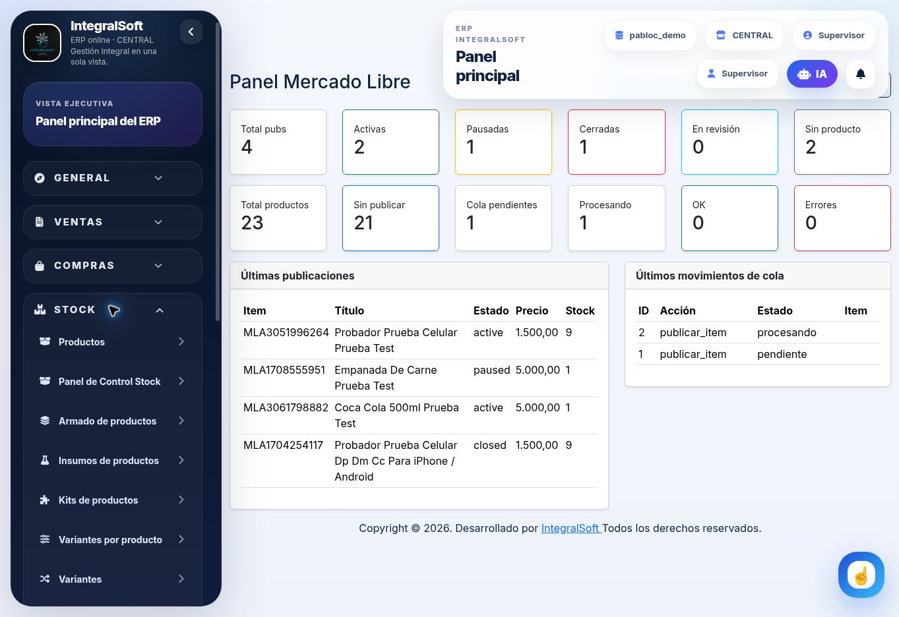Click the Productos box icon
This screenshot has width=899, height=617.
pos(45,341)
